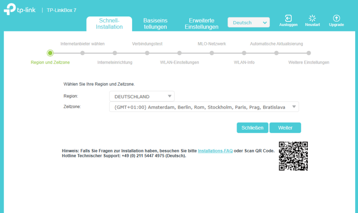Open the Region dropdown showing DEUTSCHLAND

142,96
